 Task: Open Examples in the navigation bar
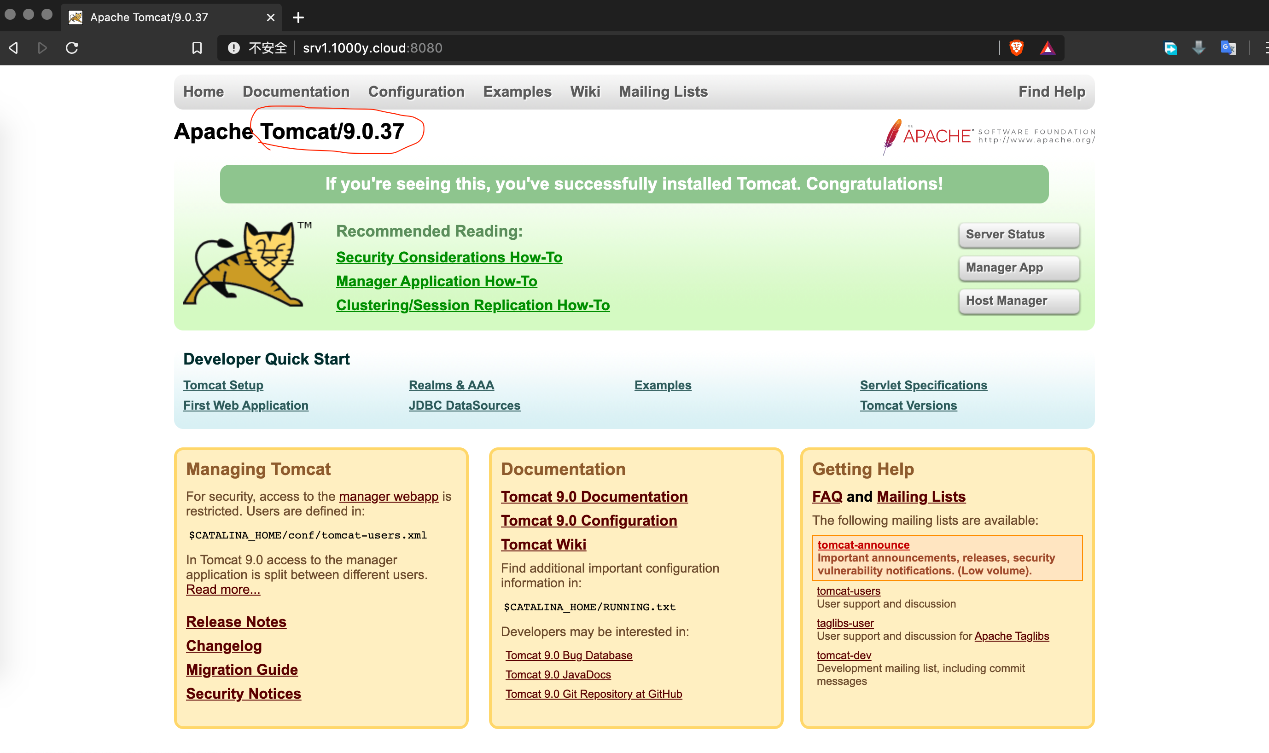(x=517, y=91)
